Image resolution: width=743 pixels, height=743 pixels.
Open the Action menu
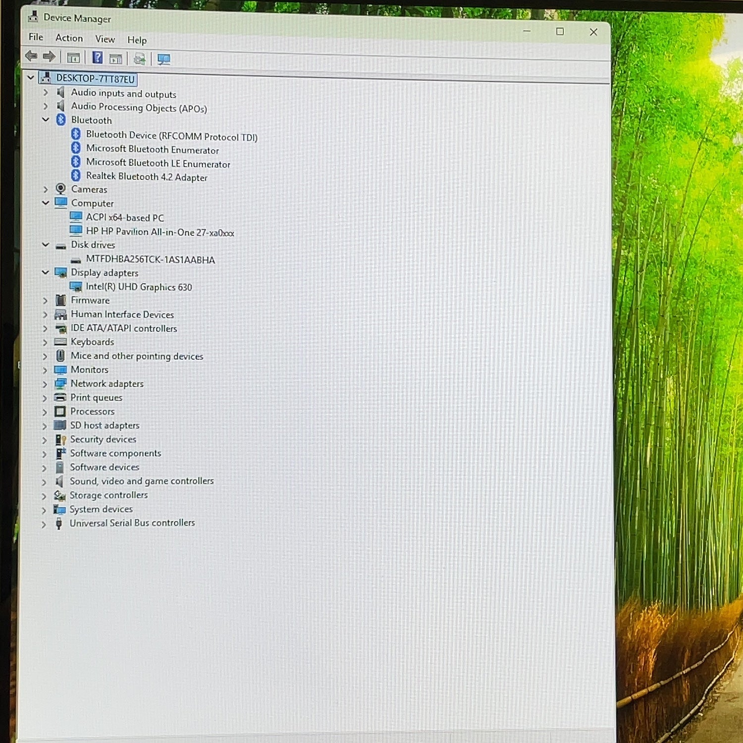click(69, 38)
